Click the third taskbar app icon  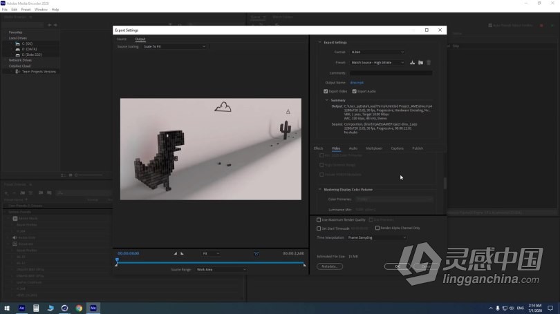[x=50, y=308]
